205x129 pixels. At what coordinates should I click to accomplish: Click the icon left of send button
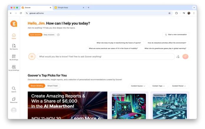(178, 57)
